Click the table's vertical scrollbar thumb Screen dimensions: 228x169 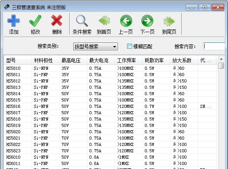221,65
